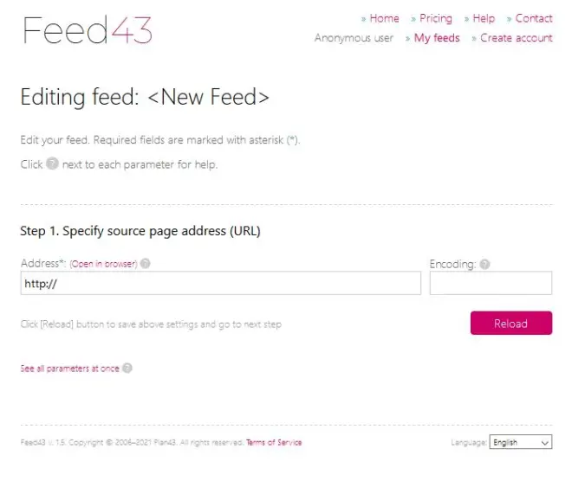Go to My feeds
This screenshot has height=481, width=572.
click(x=437, y=38)
